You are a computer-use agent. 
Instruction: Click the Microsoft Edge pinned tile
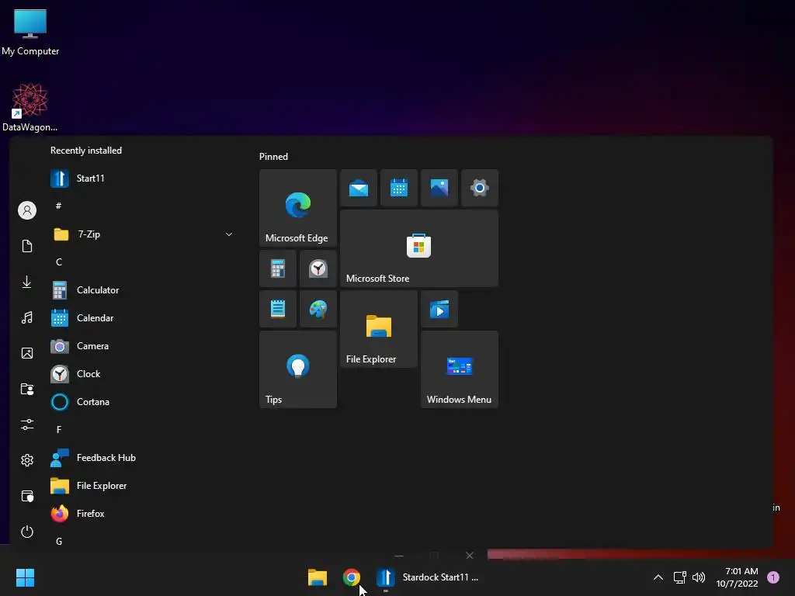click(x=297, y=208)
